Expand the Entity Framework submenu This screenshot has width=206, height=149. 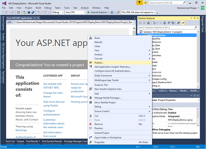click(103, 75)
